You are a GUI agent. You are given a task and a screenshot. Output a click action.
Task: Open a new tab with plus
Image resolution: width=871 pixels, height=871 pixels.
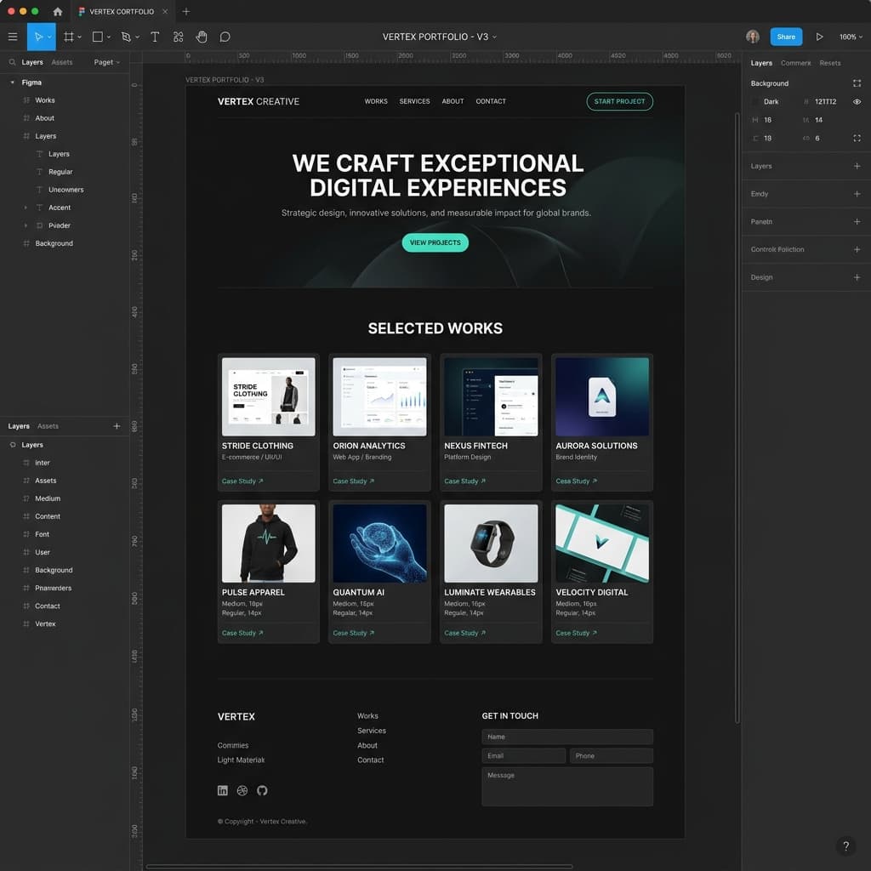point(186,12)
